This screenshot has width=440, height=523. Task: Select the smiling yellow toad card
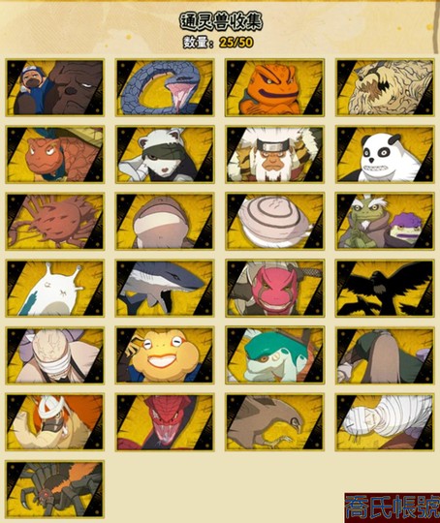[165, 355]
